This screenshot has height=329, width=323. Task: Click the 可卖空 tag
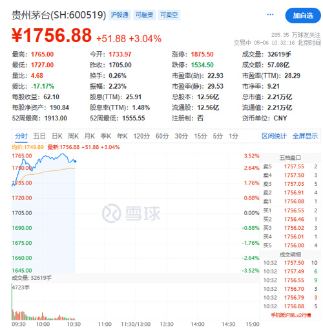pos(169,15)
